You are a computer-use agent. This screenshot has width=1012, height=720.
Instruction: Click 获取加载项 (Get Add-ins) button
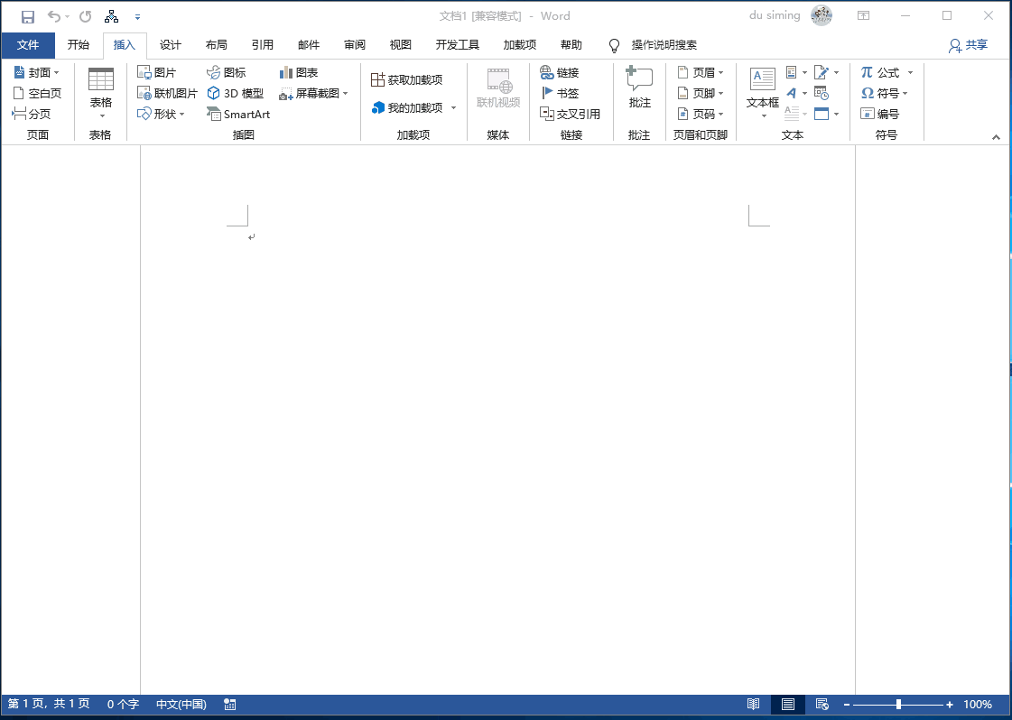coord(407,80)
